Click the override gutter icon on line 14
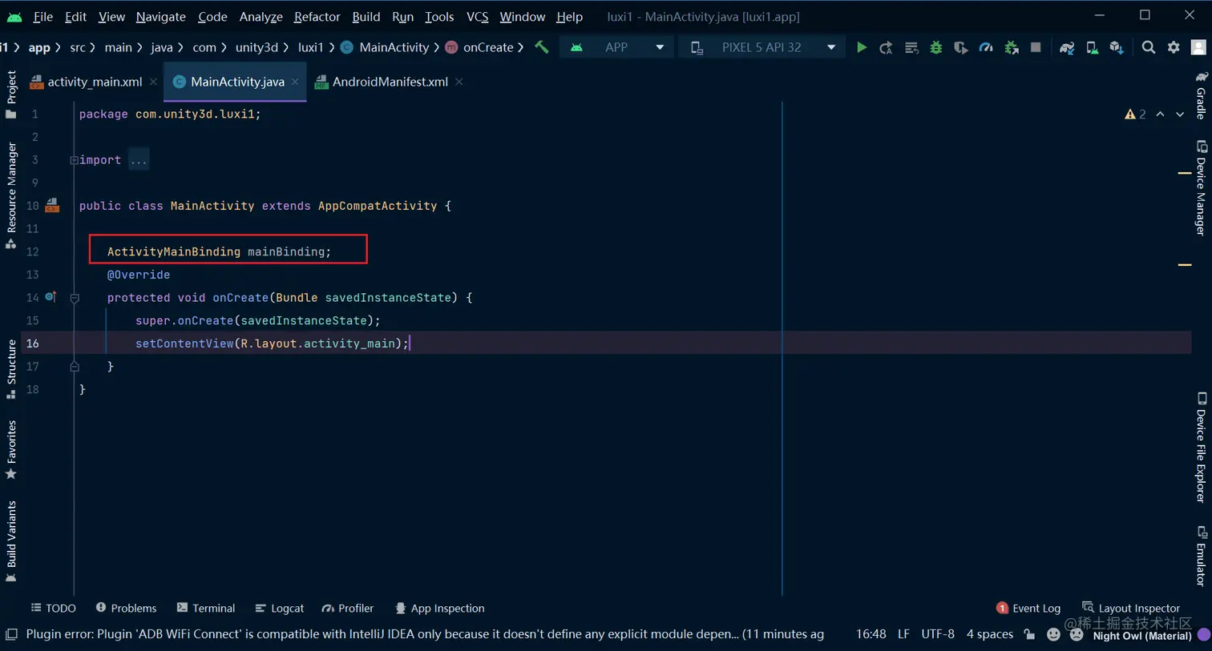This screenshot has height=651, width=1212. click(x=50, y=297)
